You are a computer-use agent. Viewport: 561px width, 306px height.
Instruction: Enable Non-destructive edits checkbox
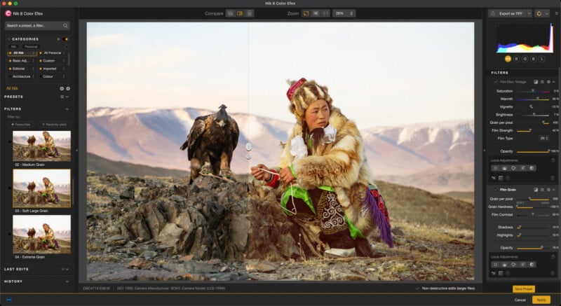(x=418, y=288)
